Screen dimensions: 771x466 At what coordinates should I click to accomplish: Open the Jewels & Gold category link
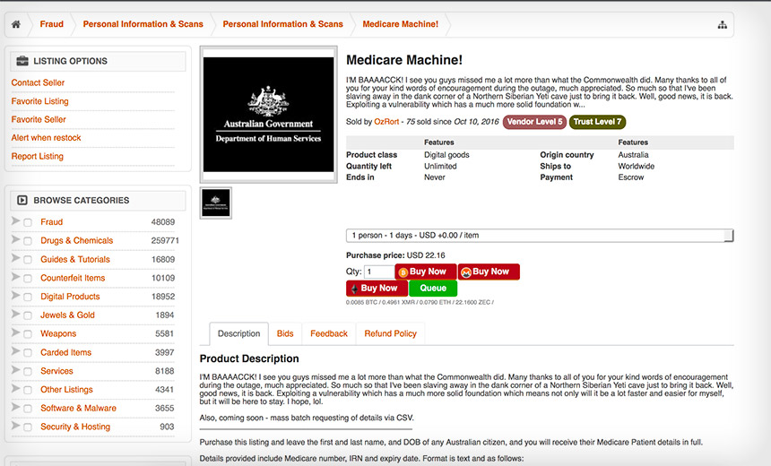pos(67,315)
